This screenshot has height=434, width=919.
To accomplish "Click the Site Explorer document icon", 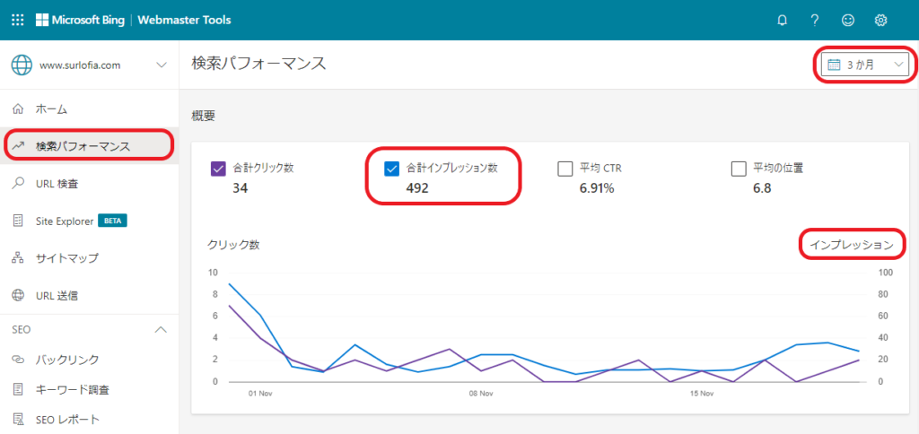I will [18, 221].
